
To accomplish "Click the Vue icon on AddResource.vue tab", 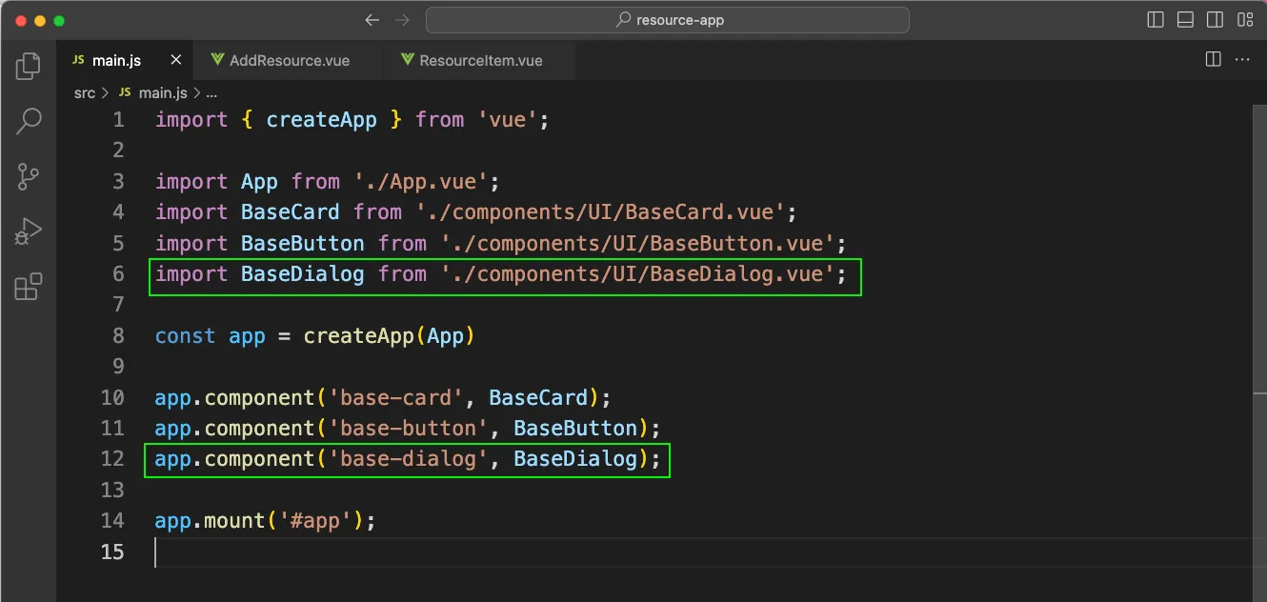I will pyautogui.click(x=217, y=60).
